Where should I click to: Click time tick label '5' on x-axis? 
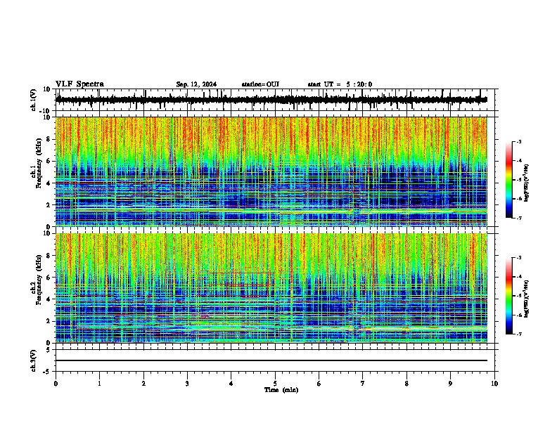coord(275,384)
